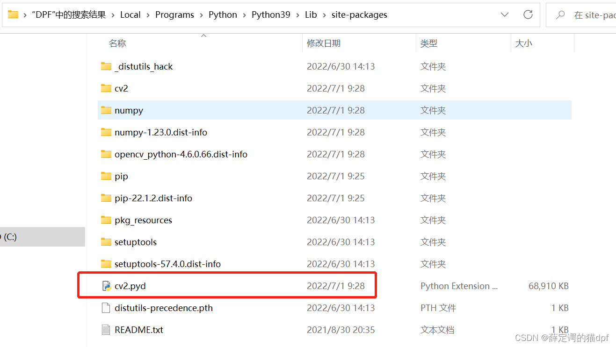Open the numpy folder icon
The image size is (616, 347).
[106, 110]
